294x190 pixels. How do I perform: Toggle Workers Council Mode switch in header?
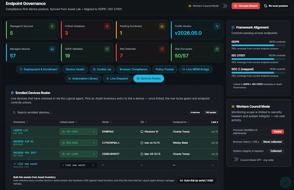224,6
